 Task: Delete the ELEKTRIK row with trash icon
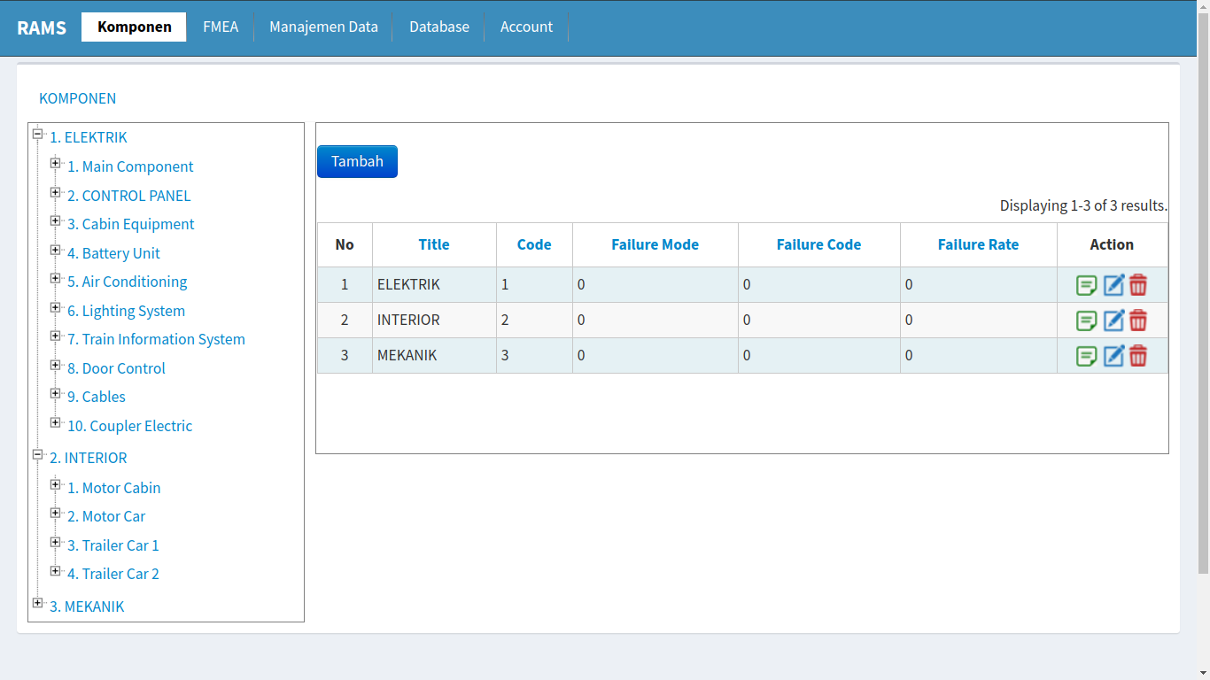1138,285
